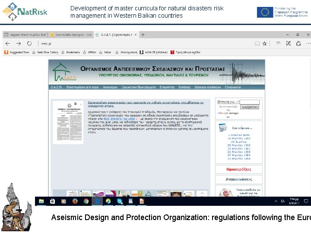Click the email @ newsletter icon
This screenshot has width=311, height=233.
[225, 192]
